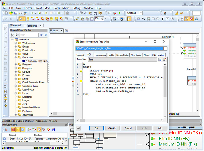Click the move up blue arrow in Explorer

[x=46, y=35]
